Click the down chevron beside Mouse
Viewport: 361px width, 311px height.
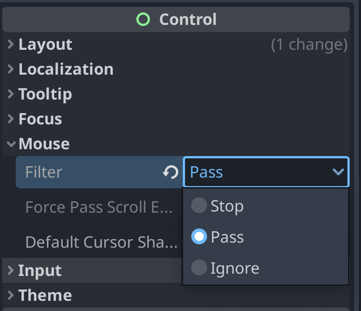tap(11, 144)
